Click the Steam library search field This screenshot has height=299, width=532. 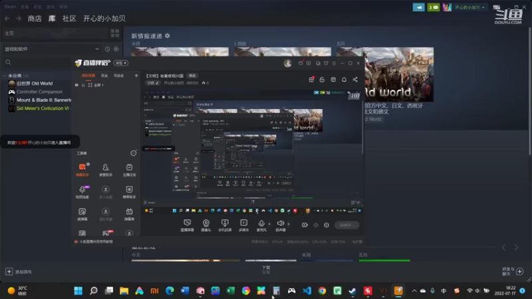click(37, 62)
